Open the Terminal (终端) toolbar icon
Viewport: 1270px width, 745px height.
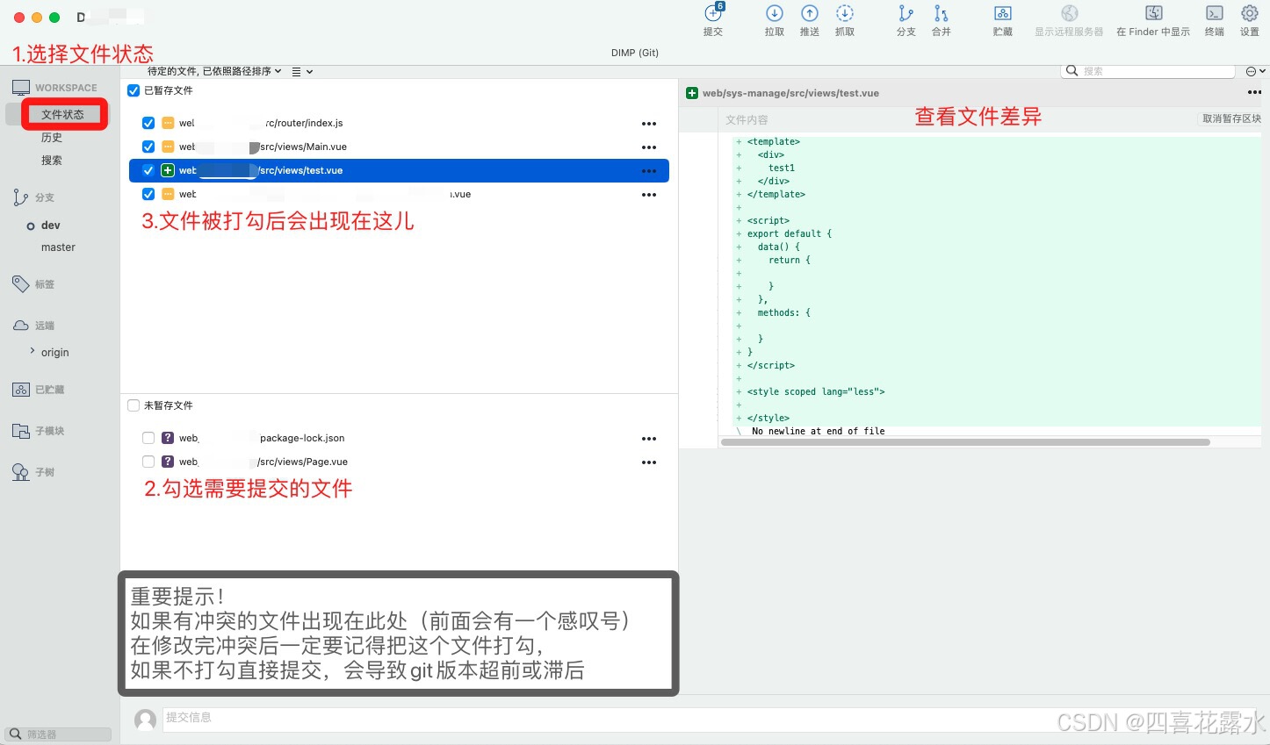coord(1215,13)
